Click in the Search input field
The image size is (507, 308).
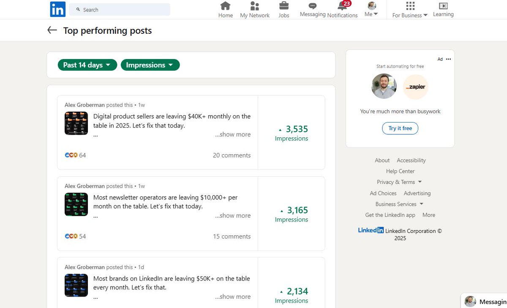point(120,9)
